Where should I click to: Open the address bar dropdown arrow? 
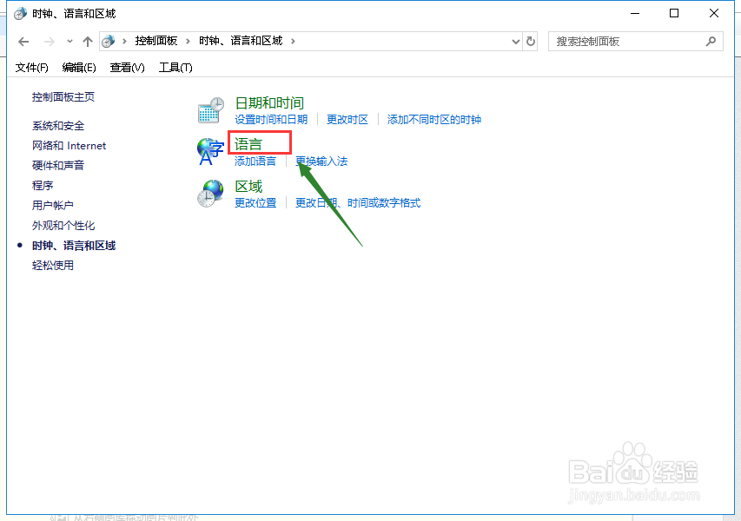coord(514,41)
